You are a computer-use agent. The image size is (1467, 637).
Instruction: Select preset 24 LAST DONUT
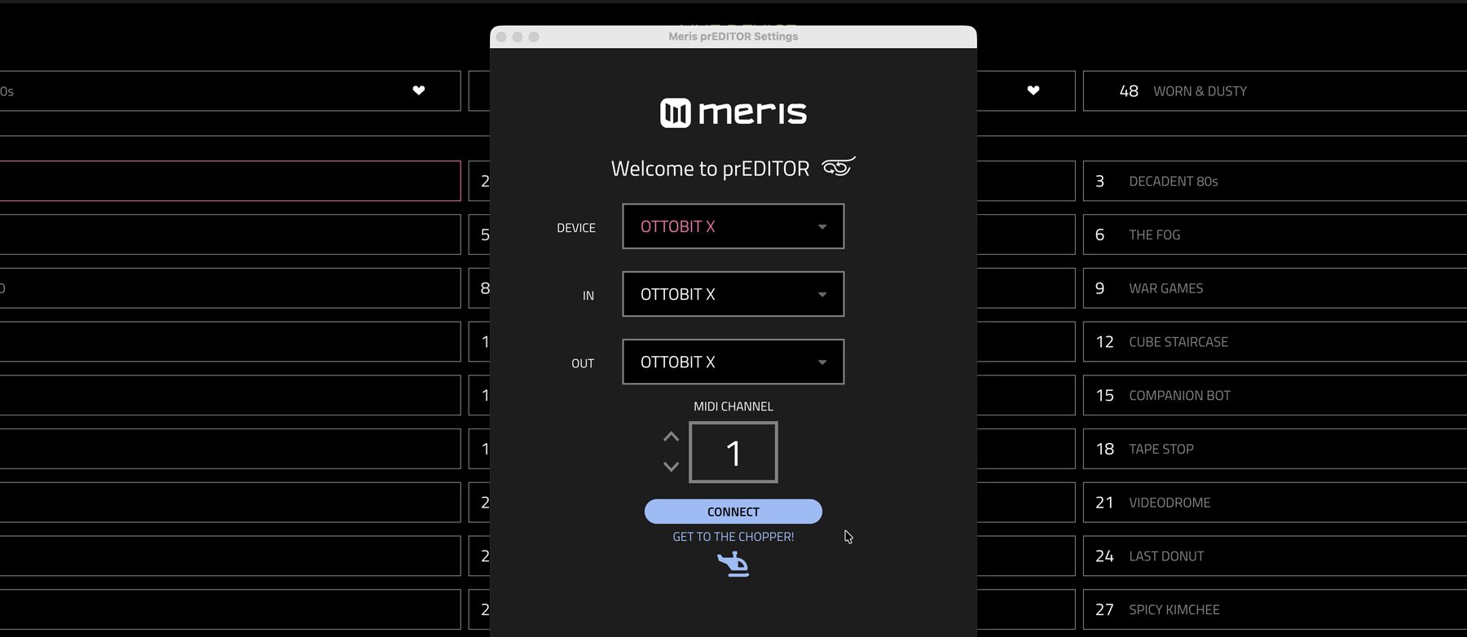click(1275, 556)
